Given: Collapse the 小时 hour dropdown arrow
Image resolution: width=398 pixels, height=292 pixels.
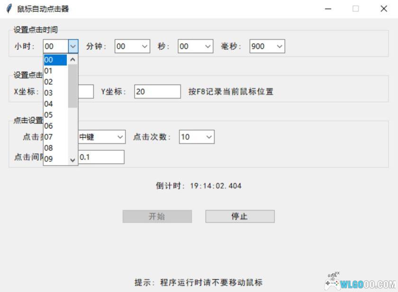Looking at the screenshot, I should coord(73,46).
